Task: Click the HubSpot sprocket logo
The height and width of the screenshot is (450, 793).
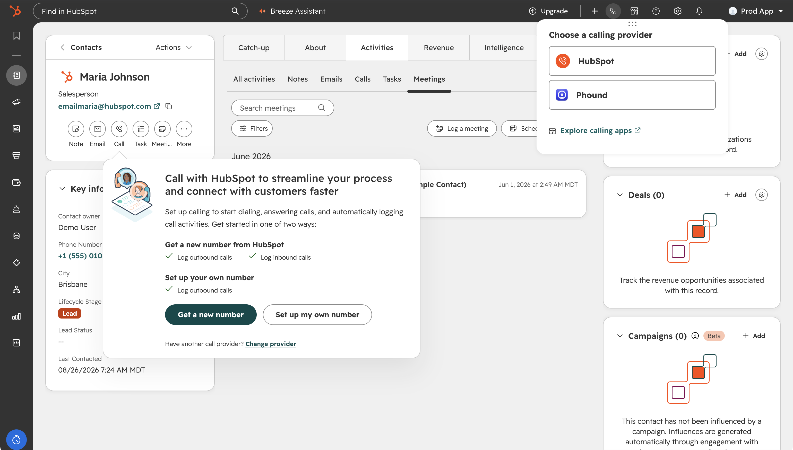Action: [x=15, y=11]
